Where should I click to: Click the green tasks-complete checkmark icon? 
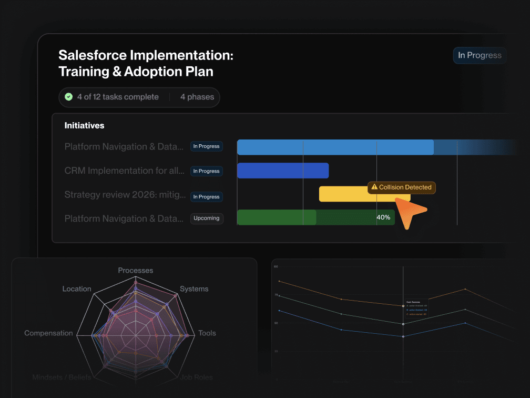tap(68, 97)
